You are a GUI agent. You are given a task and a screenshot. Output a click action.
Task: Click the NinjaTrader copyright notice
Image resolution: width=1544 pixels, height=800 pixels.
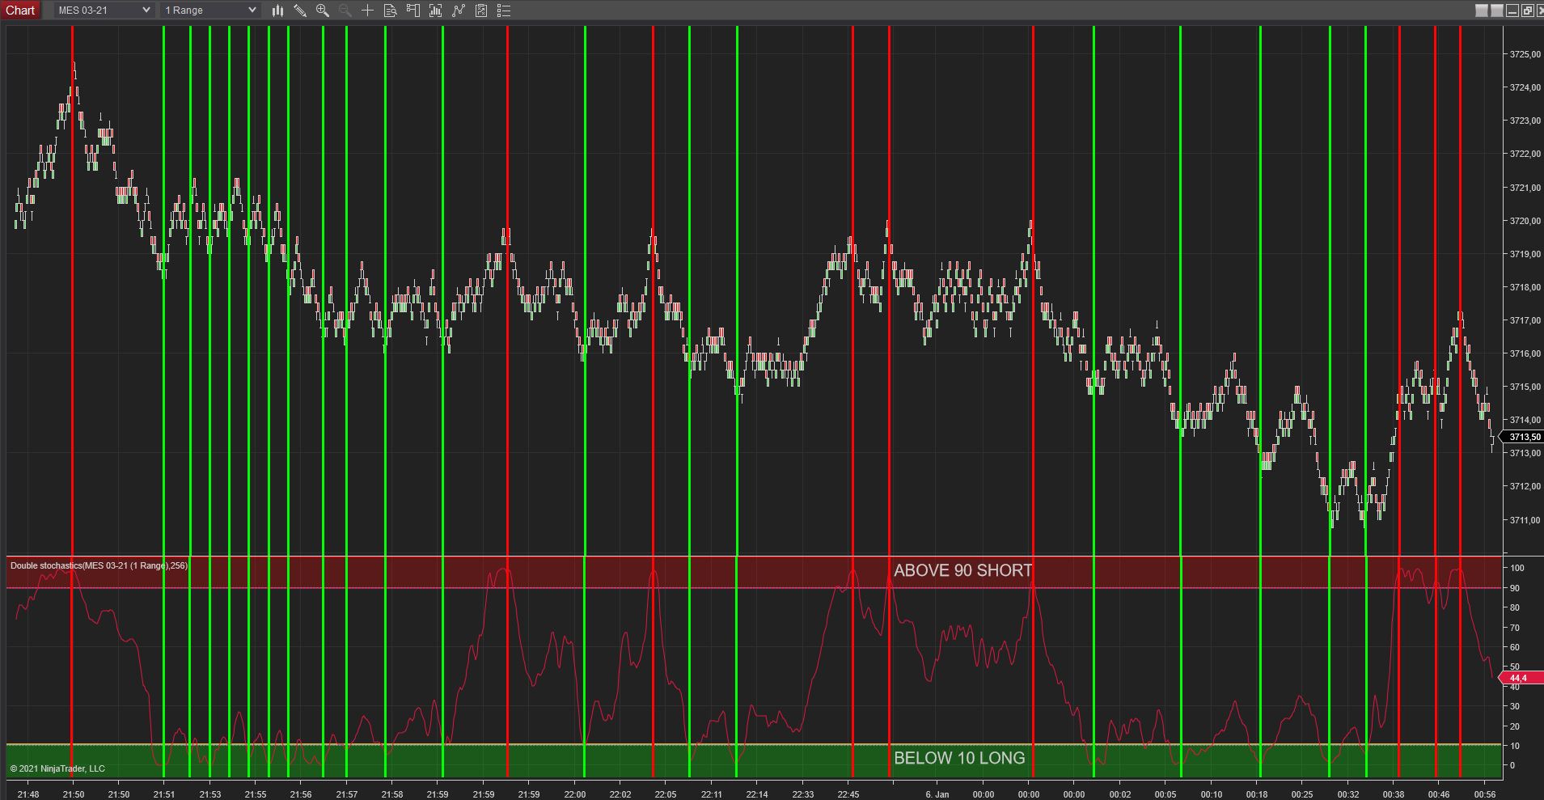click(x=57, y=768)
